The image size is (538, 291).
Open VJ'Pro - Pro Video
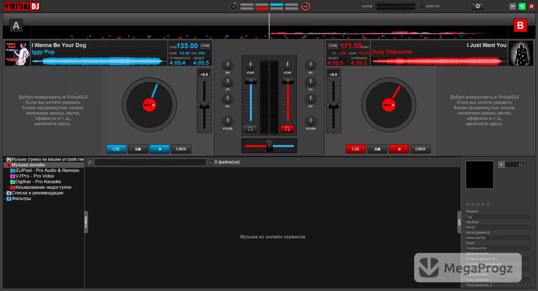pyautogui.click(x=34, y=176)
